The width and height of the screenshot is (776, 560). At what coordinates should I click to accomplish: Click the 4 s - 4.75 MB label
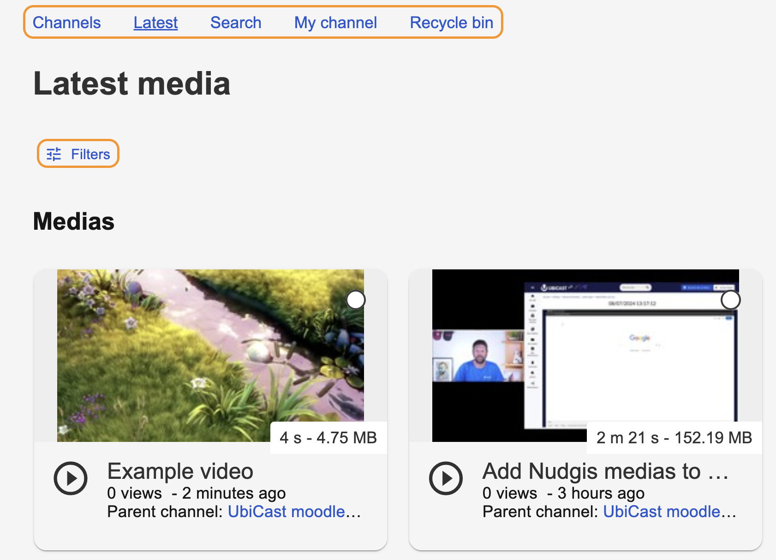328,438
